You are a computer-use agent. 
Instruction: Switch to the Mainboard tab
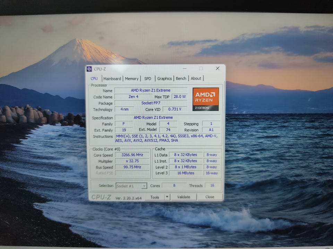click(x=112, y=79)
